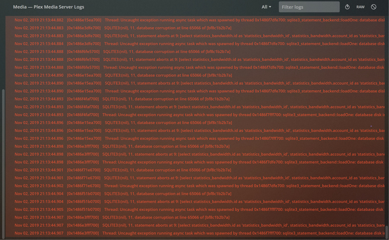Open the All log level dropdown
The height and width of the screenshot is (240, 389).
pos(266,7)
